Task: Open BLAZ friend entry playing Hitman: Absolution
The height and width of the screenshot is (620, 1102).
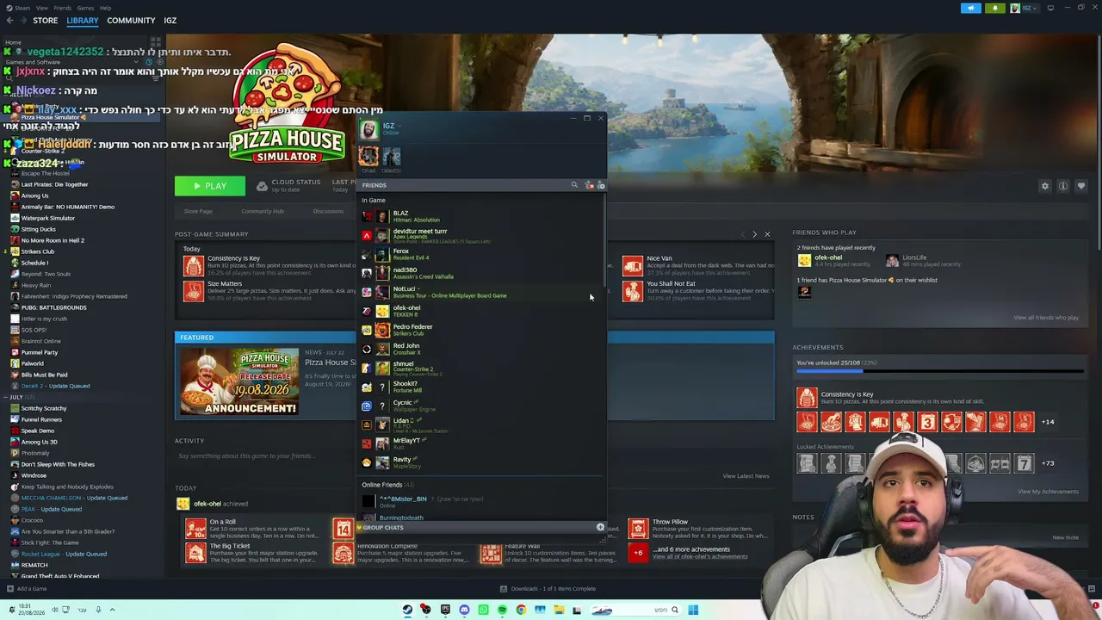Action: pyautogui.click(x=482, y=216)
